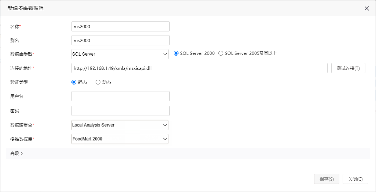Click the 数据库类型 dropdown arrow icon

(x=165, y=54)
